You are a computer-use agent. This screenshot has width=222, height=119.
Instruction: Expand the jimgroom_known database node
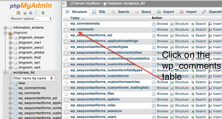[x=10, y=38]
